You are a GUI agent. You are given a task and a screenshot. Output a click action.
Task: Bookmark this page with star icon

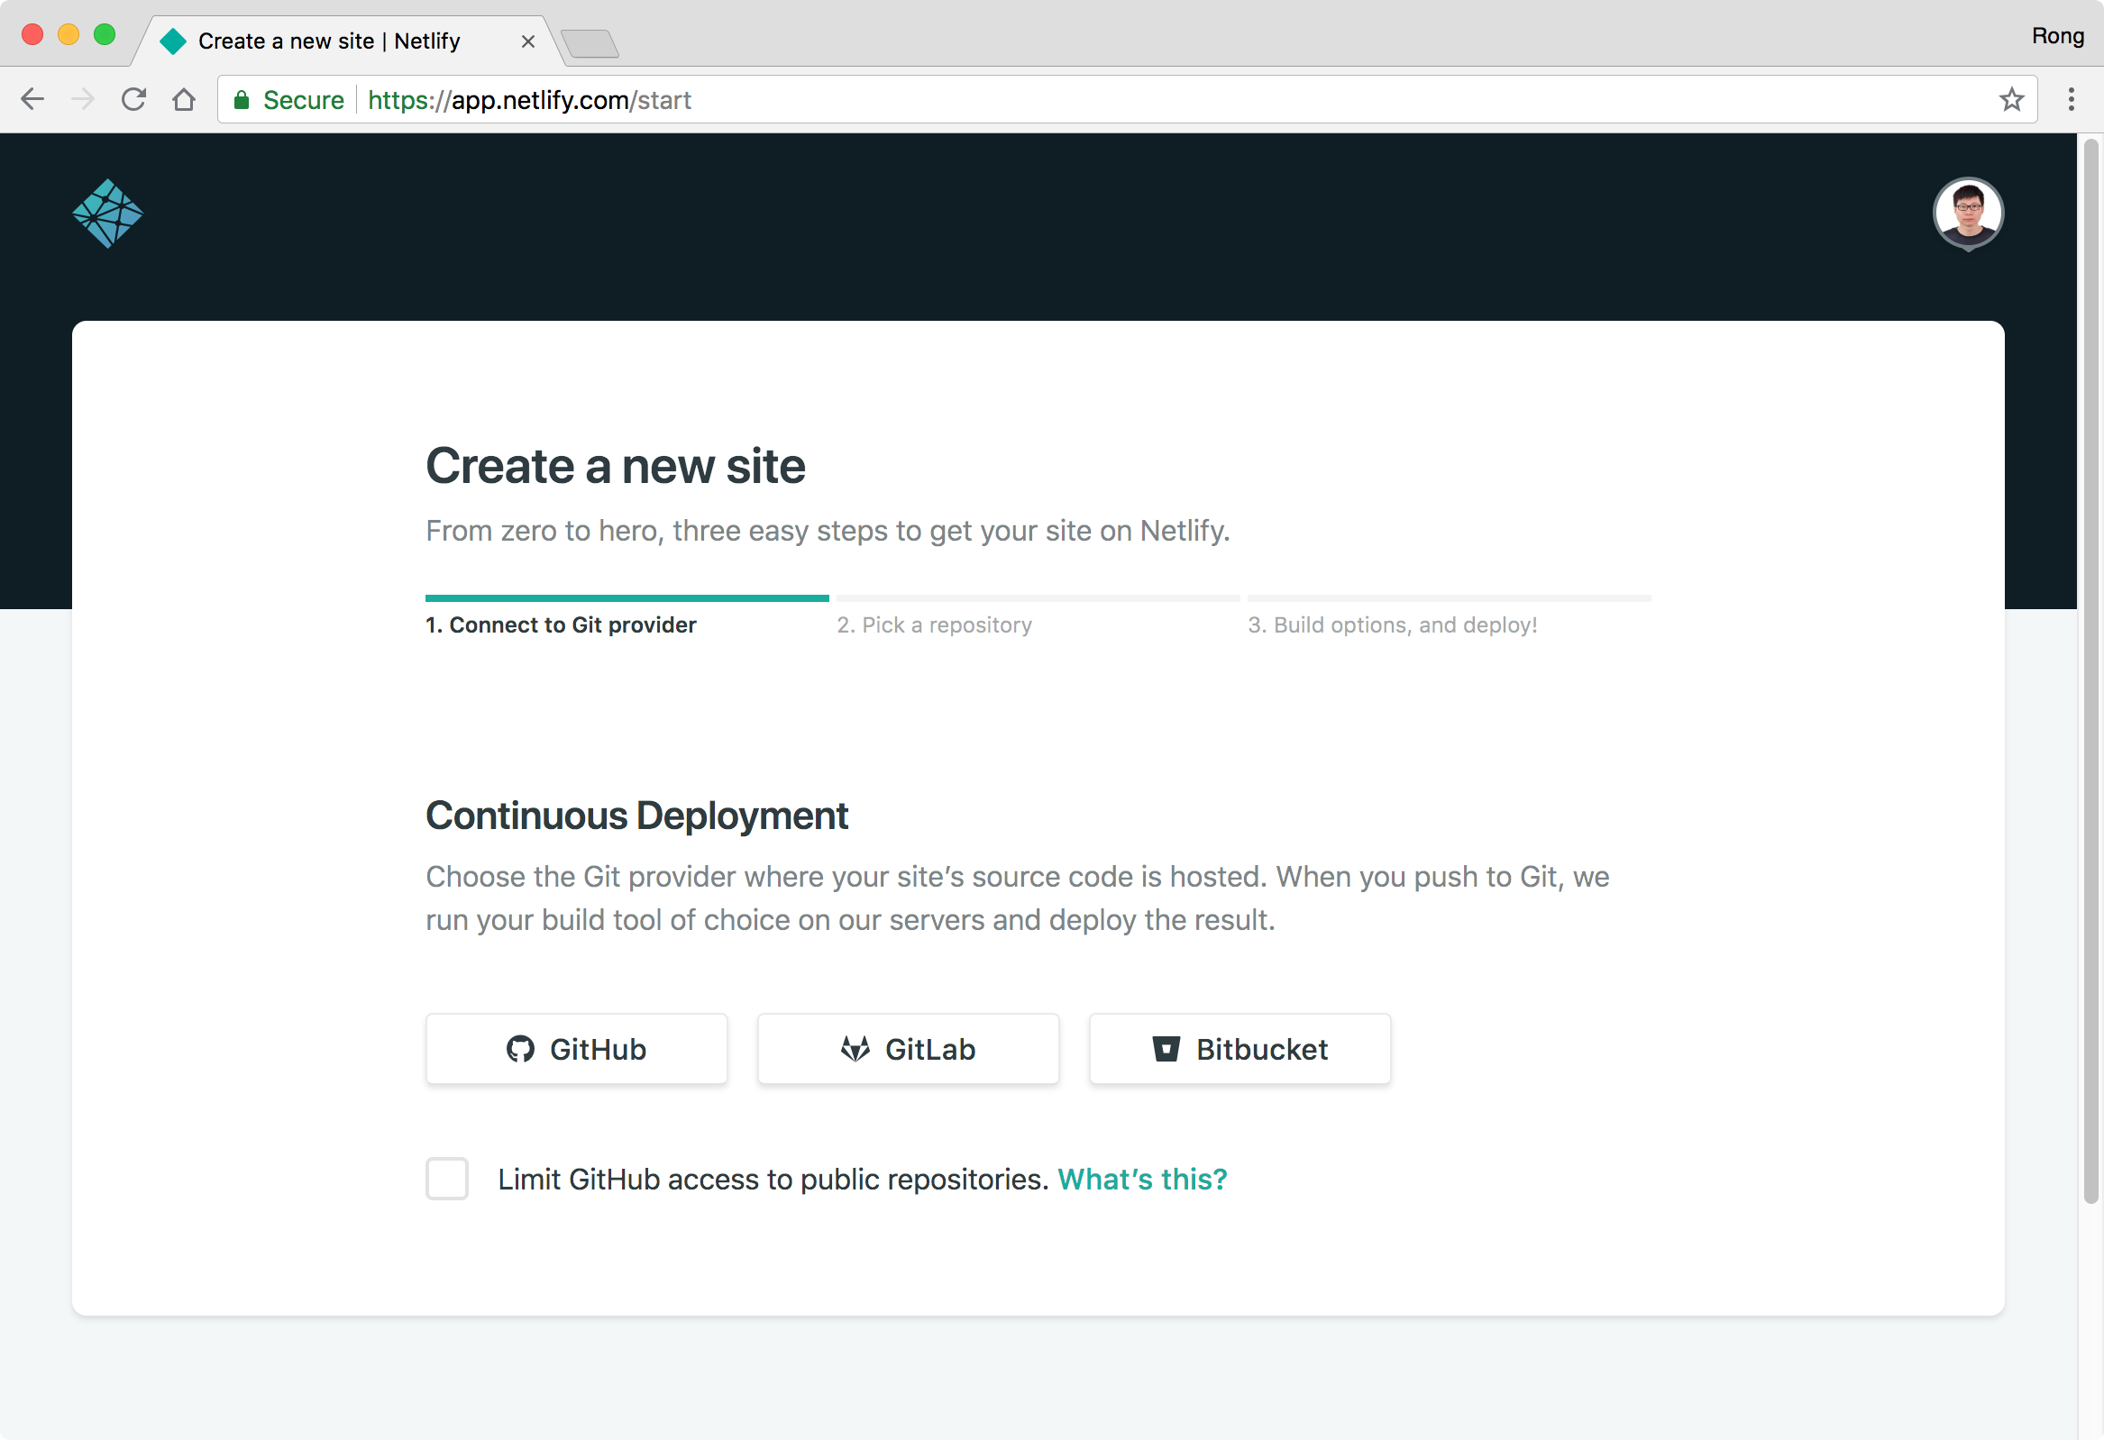(2011, 99)
